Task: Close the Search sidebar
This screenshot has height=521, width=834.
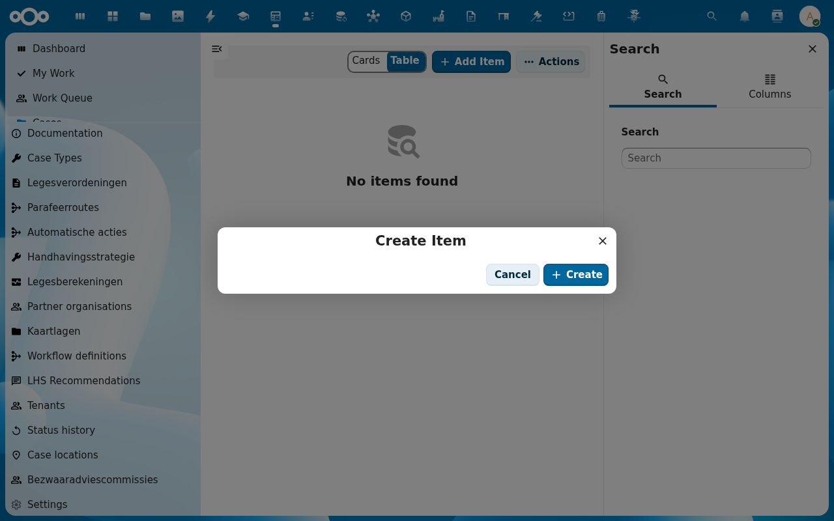Action: pos(812,49)
